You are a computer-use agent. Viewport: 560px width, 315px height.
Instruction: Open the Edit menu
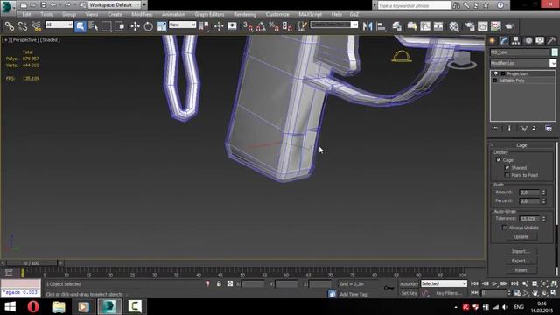(26, 14)
